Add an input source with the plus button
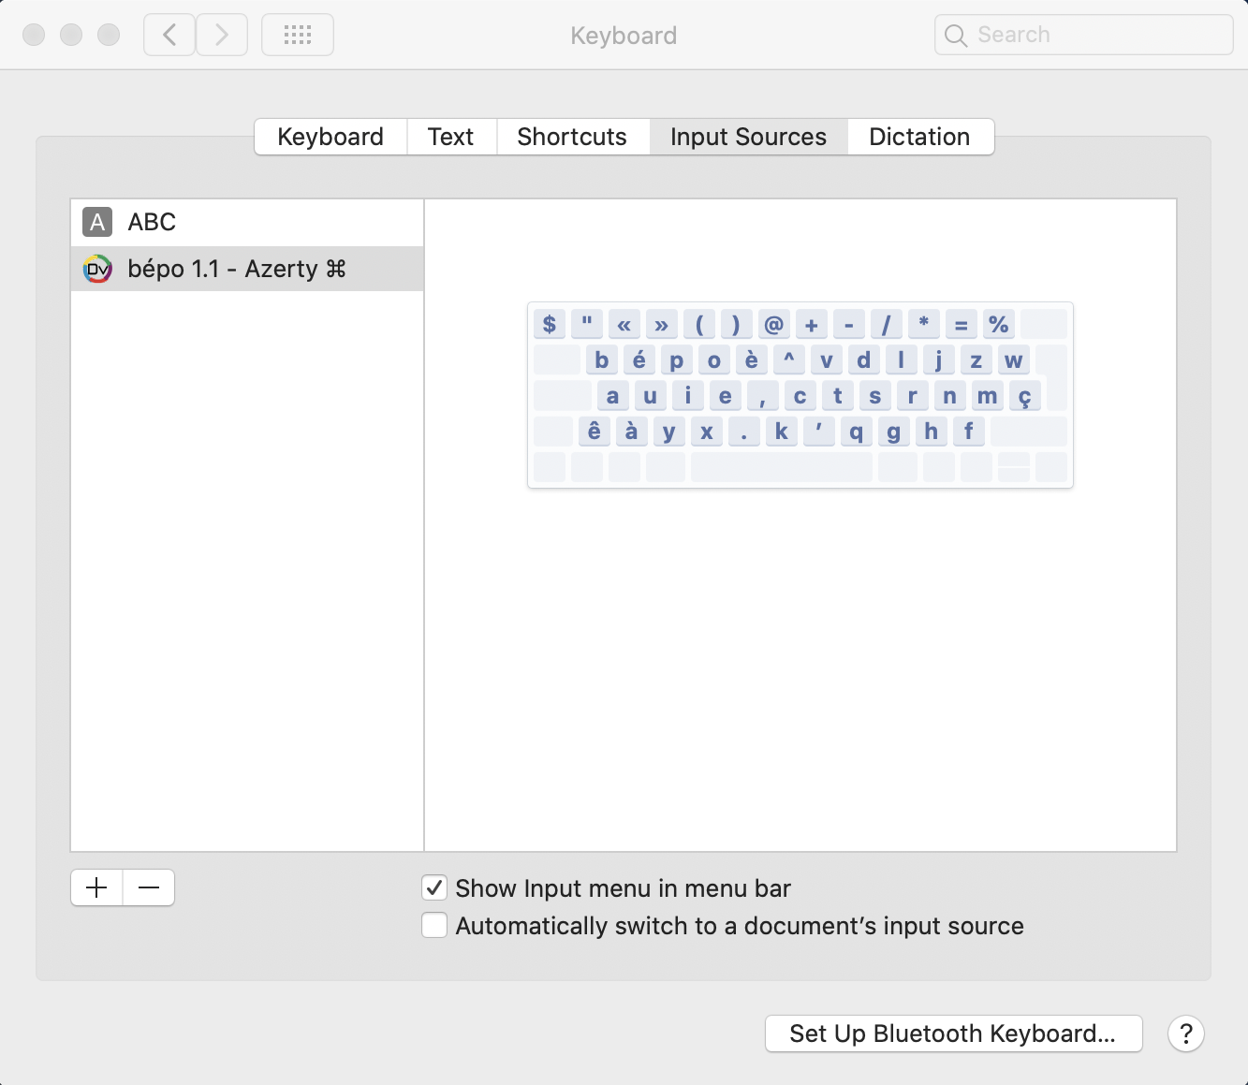This screenshot has height=1085, width=1248. point(96,887)
